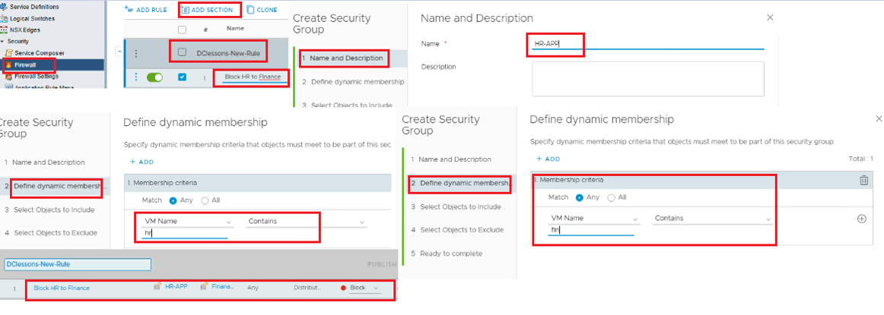Viewport: 884px width, 315px height.
Task: Click the criteria value field containing hr
Action: click(x=184, y=232)
